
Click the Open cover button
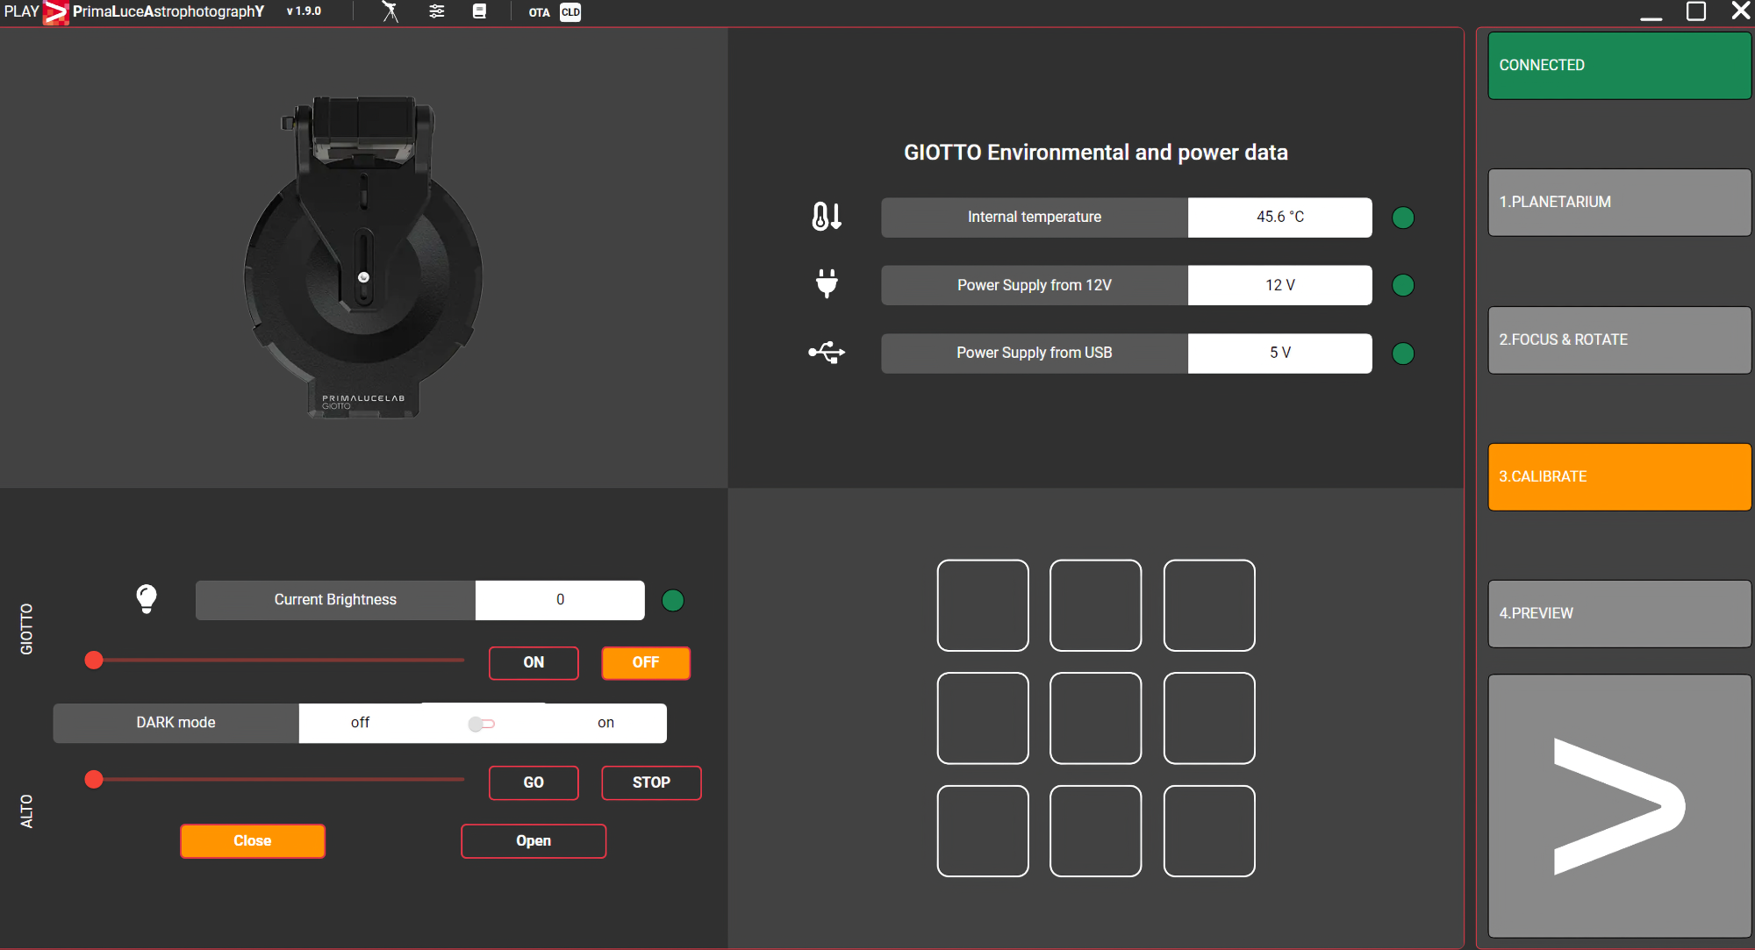[x=534, y=841]
